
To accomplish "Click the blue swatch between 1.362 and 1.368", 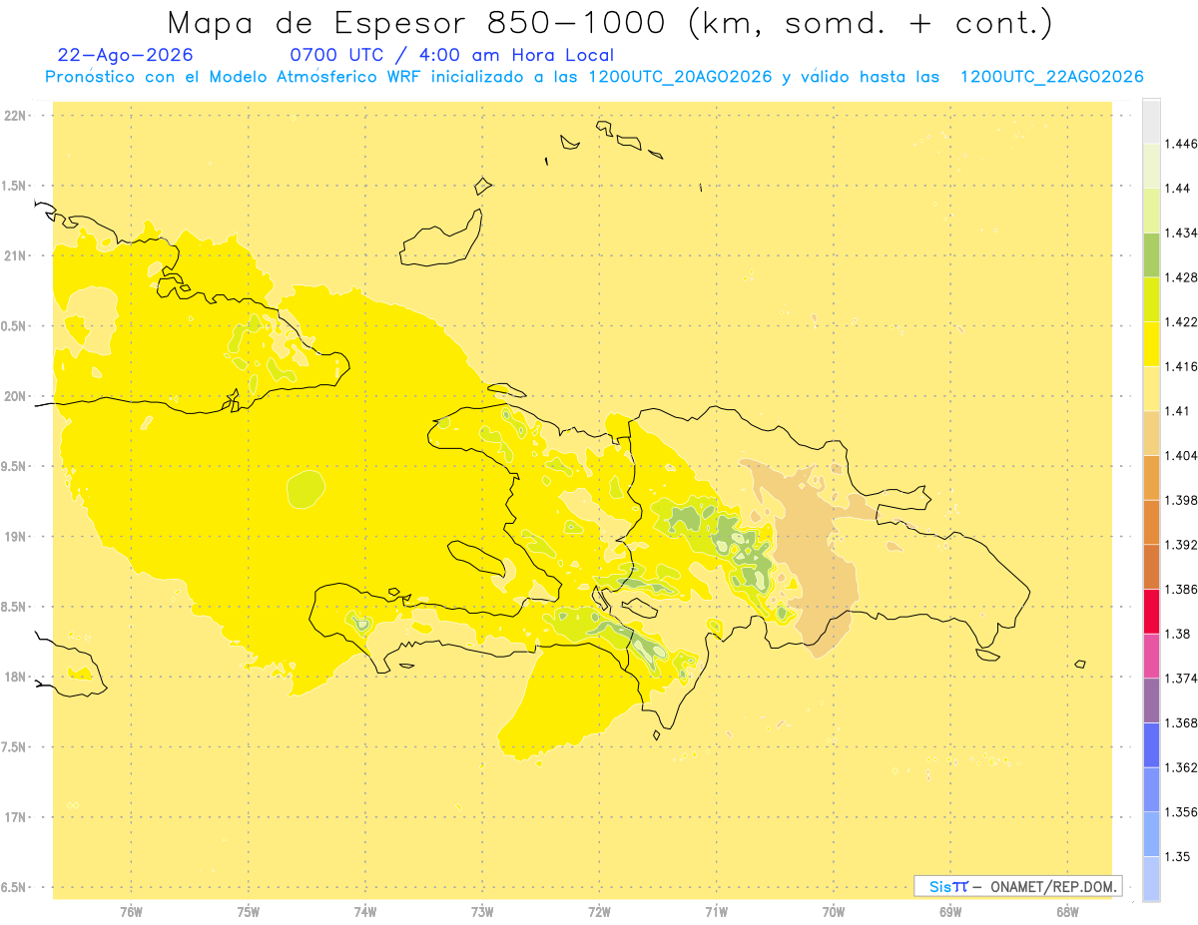I will [1151, 744].
